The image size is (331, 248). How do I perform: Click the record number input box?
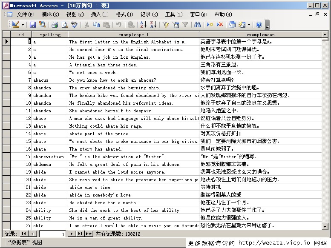(52, 234)
